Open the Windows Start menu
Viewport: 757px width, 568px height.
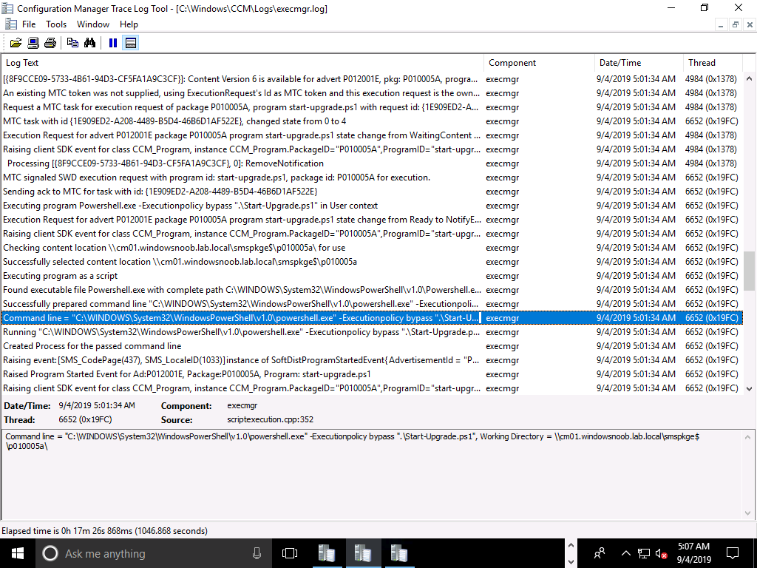tap(18, 553)
